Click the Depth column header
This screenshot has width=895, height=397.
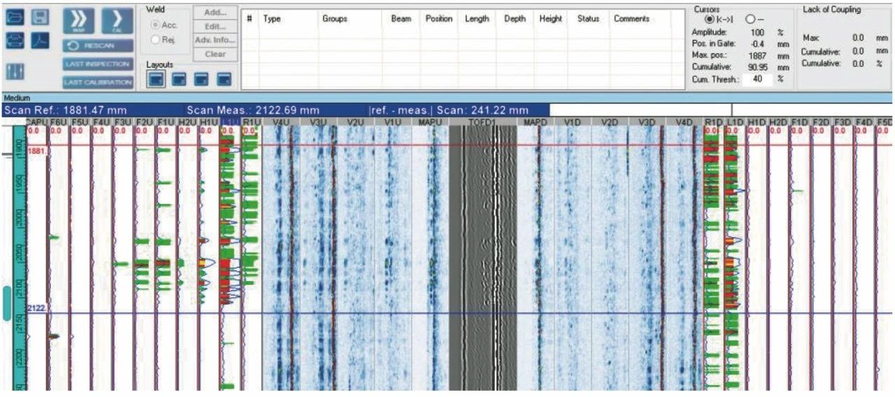515,19
